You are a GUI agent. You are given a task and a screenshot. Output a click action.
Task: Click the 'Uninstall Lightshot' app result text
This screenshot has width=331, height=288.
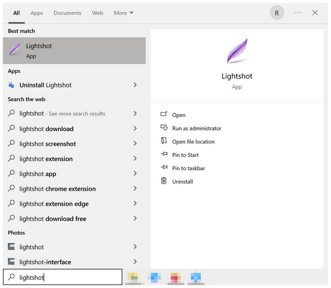click(46, 85)
